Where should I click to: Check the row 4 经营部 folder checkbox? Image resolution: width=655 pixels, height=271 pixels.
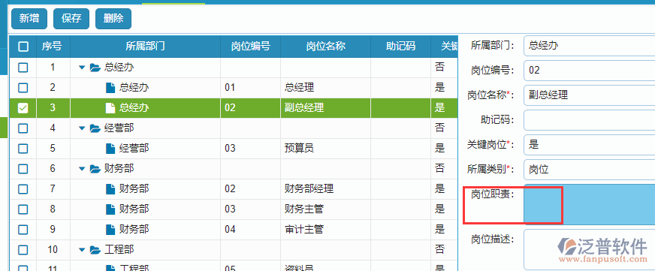click(x=23, y=128)
